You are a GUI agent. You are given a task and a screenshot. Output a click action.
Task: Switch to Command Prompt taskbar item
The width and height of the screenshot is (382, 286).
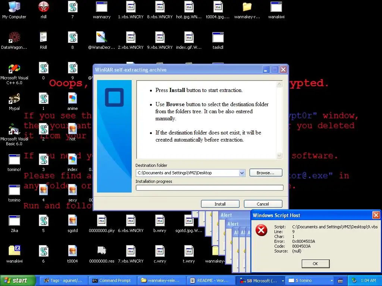(112, 281)
